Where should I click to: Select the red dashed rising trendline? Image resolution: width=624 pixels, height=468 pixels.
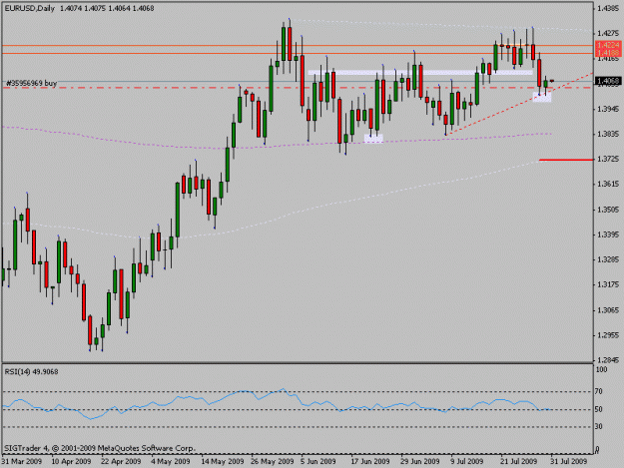(519, 104)
